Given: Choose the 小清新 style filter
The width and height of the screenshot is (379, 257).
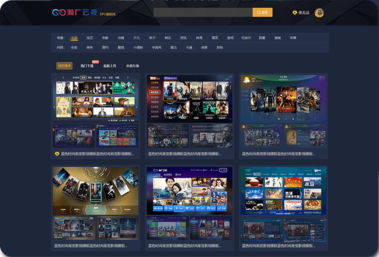Looking at the screenshot, I should [x=138, y=48].
